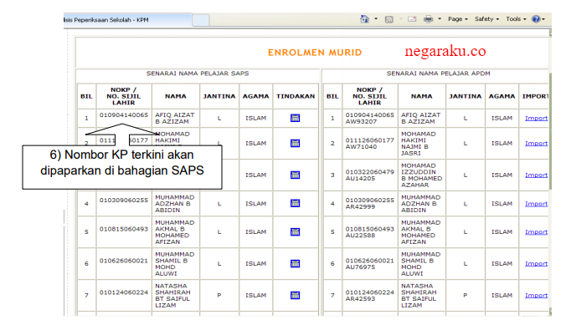Screen dimensions: 571x325
Task: Click Import link for MOHAMAD HAKIMI NAJMI
Action: (x=536, y=143)
